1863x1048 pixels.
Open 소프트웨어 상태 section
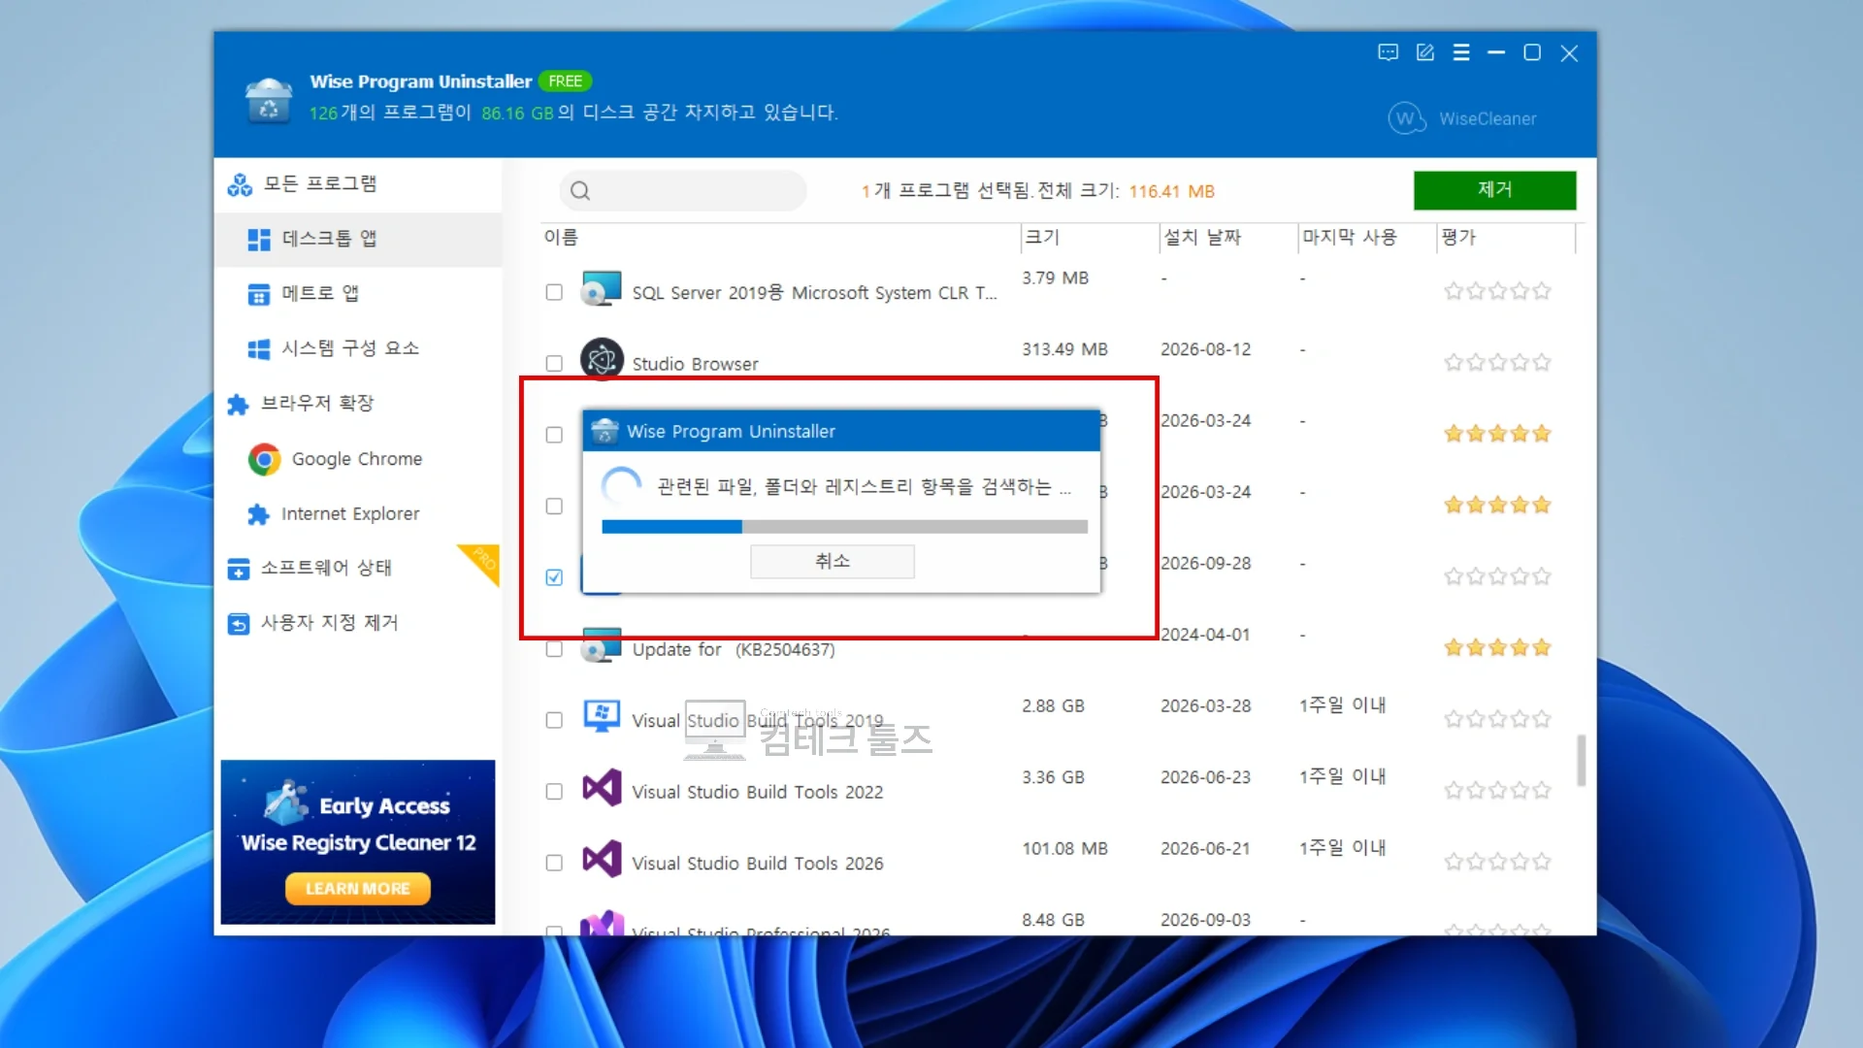[358, 568]
